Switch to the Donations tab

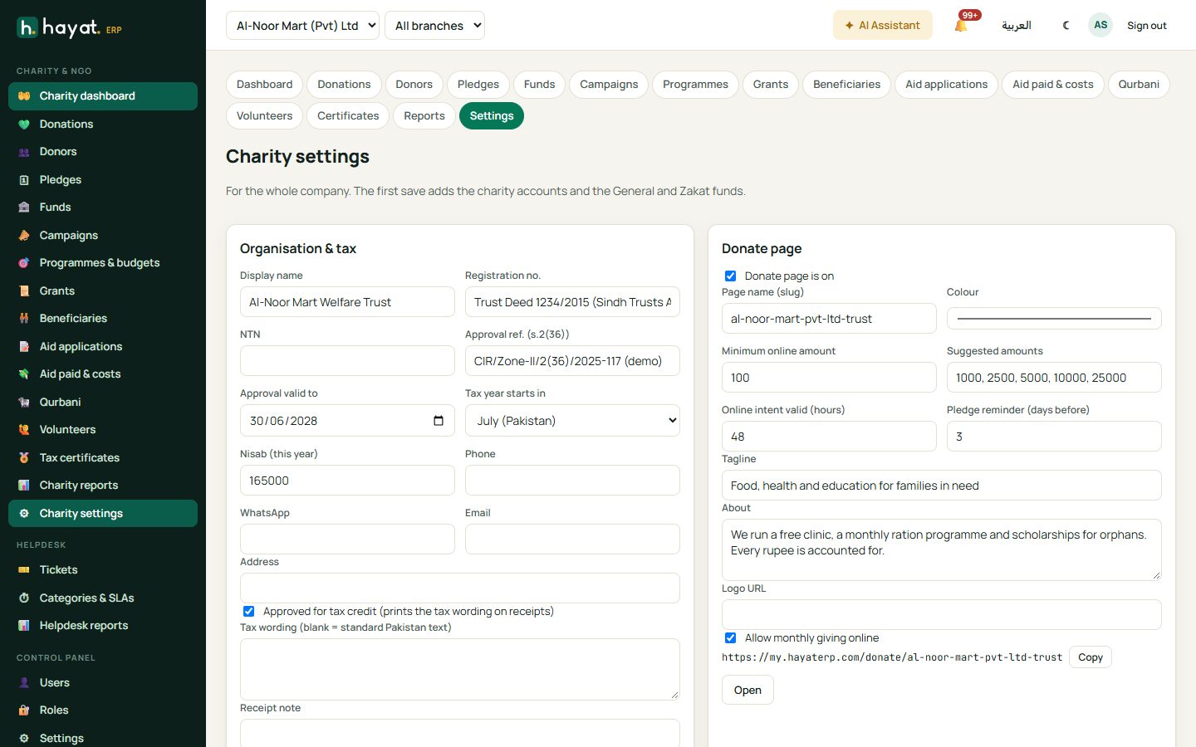point(344,85)
